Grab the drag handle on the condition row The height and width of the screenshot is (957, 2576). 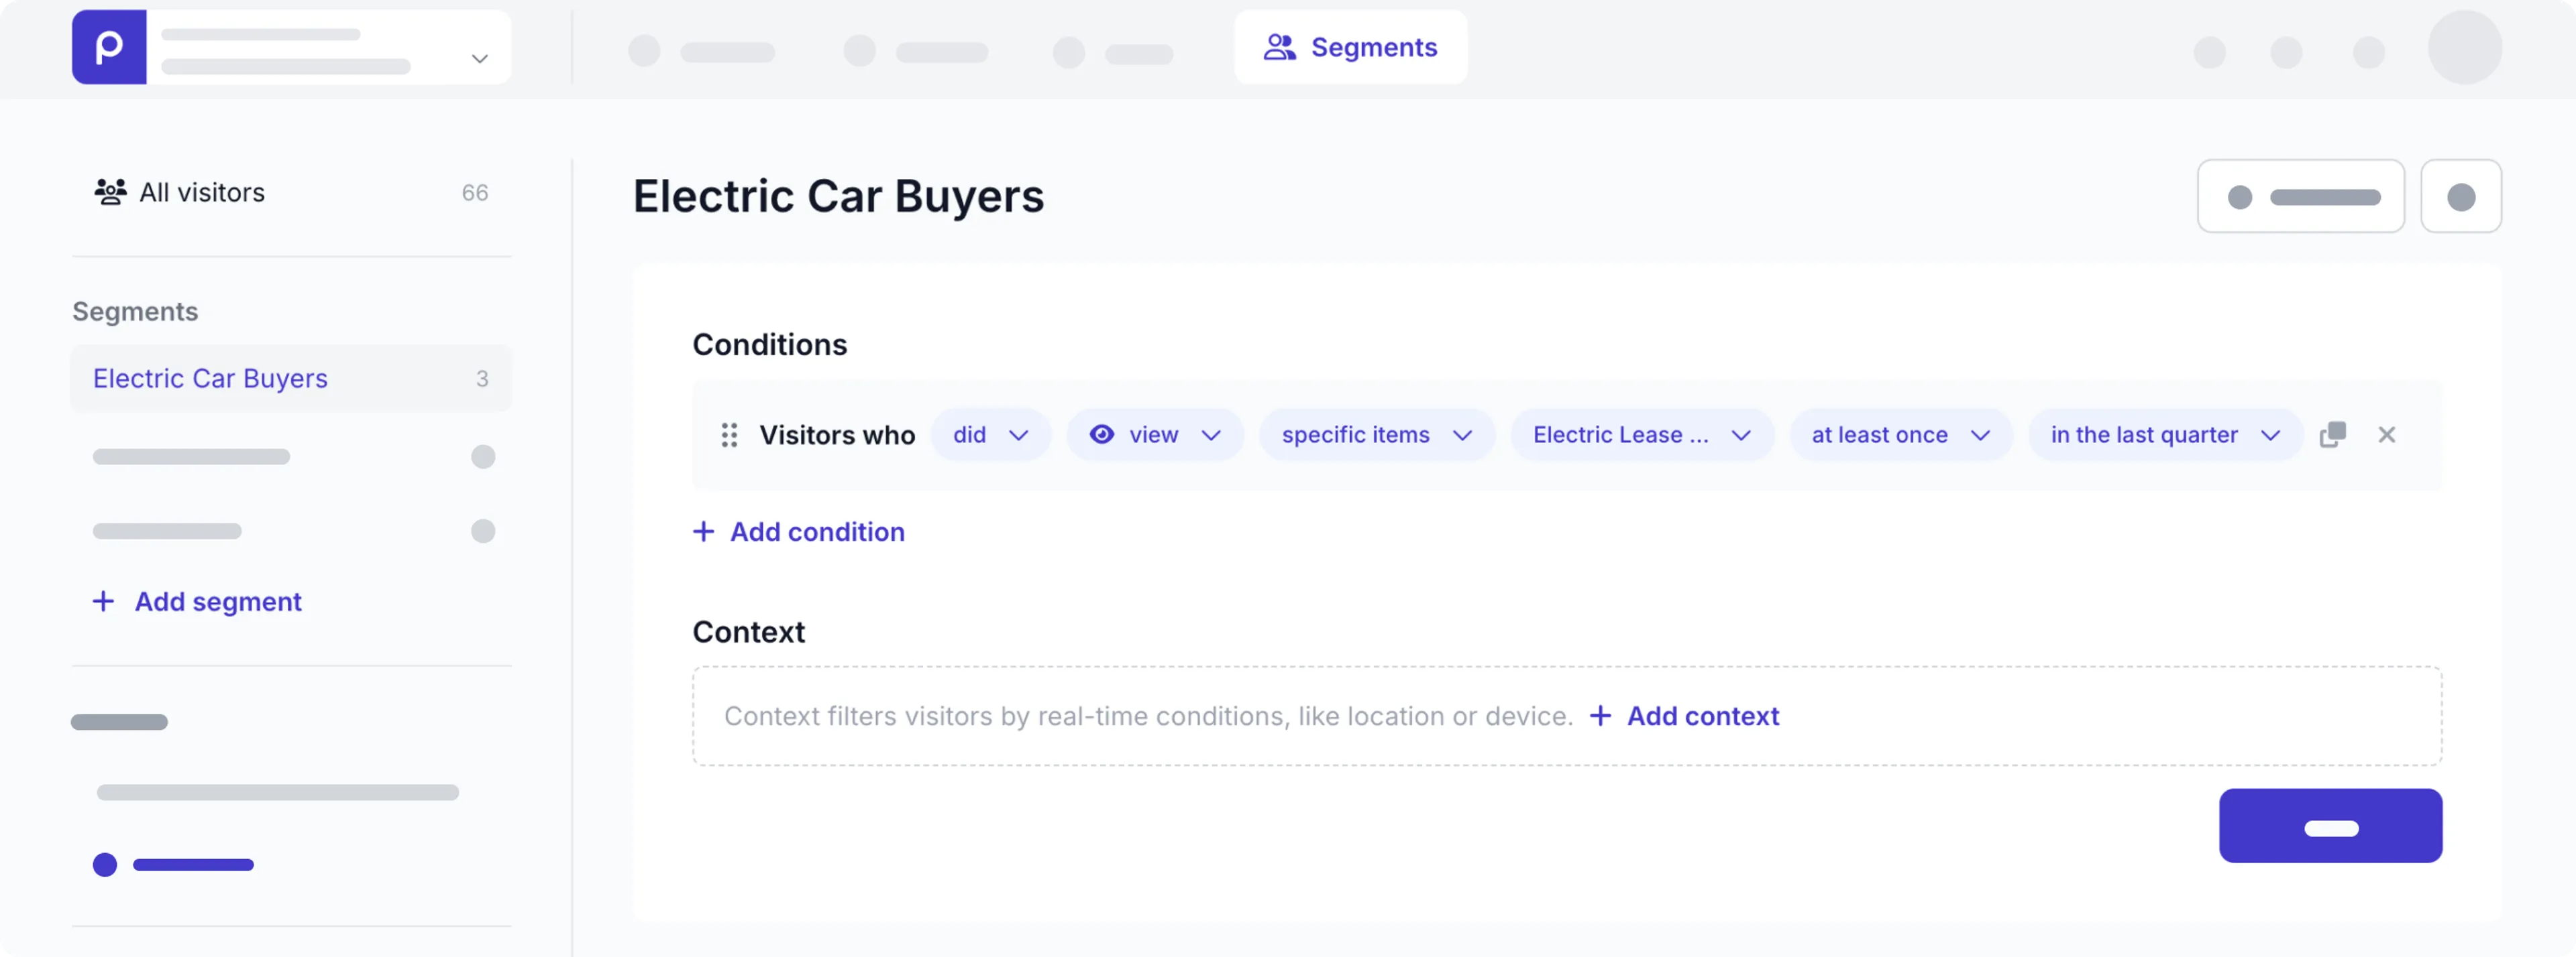pyautogui.click(x=729, y=434)
